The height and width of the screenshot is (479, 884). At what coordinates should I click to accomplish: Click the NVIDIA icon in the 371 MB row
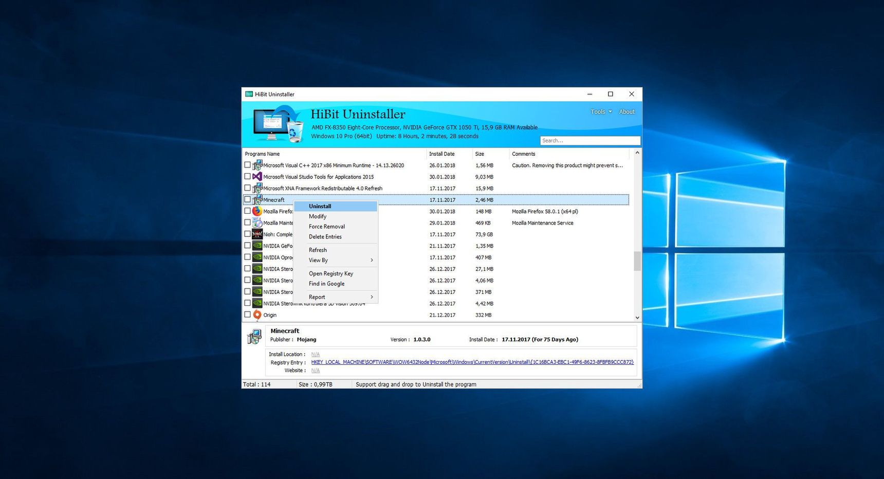pos(257,292)
